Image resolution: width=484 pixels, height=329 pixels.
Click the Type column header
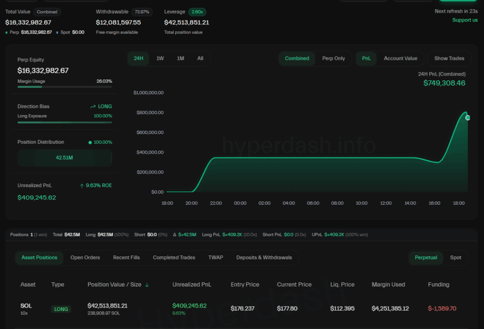tap(58, 285)
